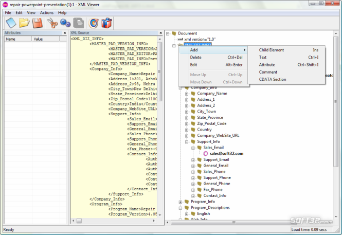Click the Save floppy disk toolbar icon
Viewport: 342px width, 235px height.
tap(38, 23)
